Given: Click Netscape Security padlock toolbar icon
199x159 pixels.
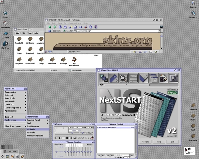Looking at the screenshot, I should coord(86,27).
